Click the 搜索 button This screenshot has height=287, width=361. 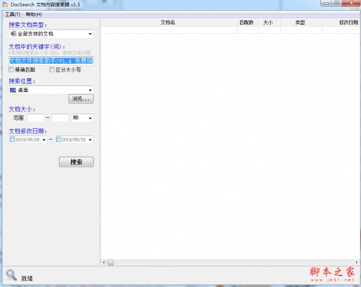(76, 162)
